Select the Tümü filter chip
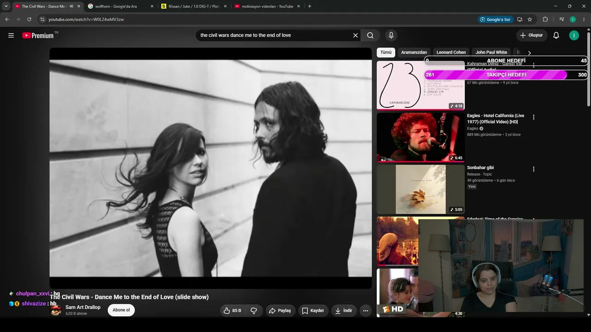The image size is (591, 332). point(386,53)
